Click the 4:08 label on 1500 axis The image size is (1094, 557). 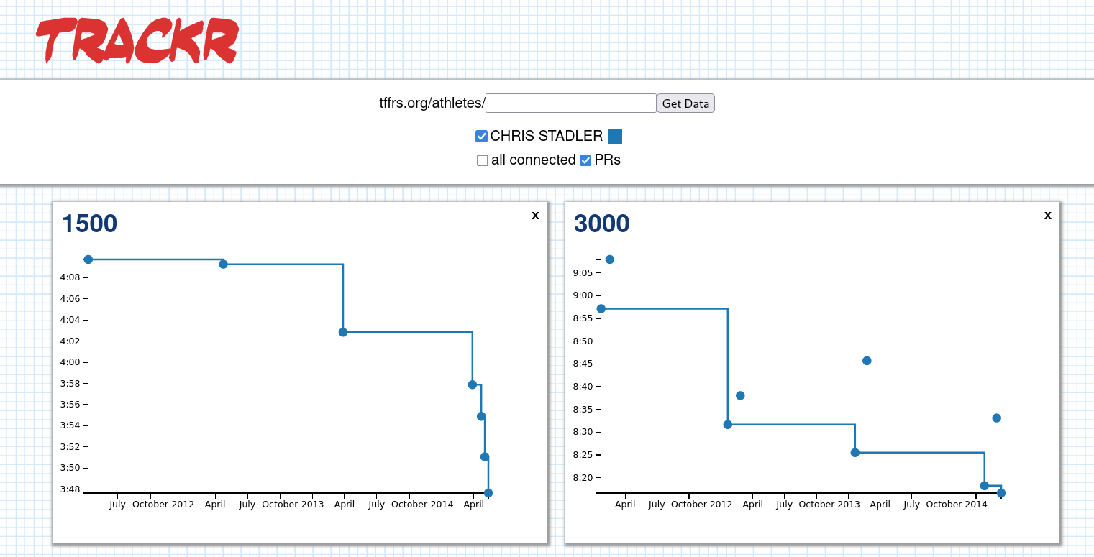[70, 278]
